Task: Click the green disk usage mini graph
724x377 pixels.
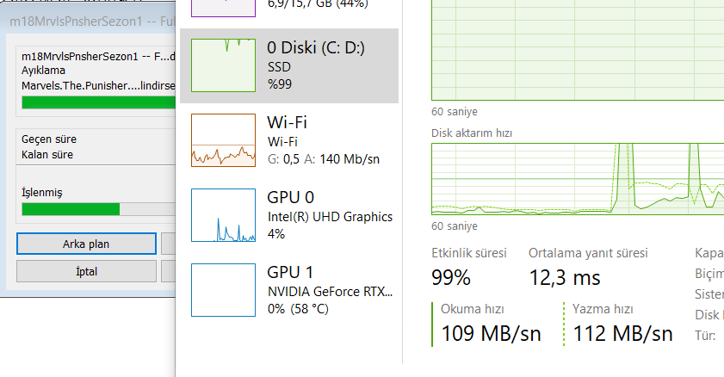Action: [223, 65]
